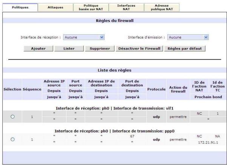
Task: Click the Port de destination header
Action: (x=132, y=83)
